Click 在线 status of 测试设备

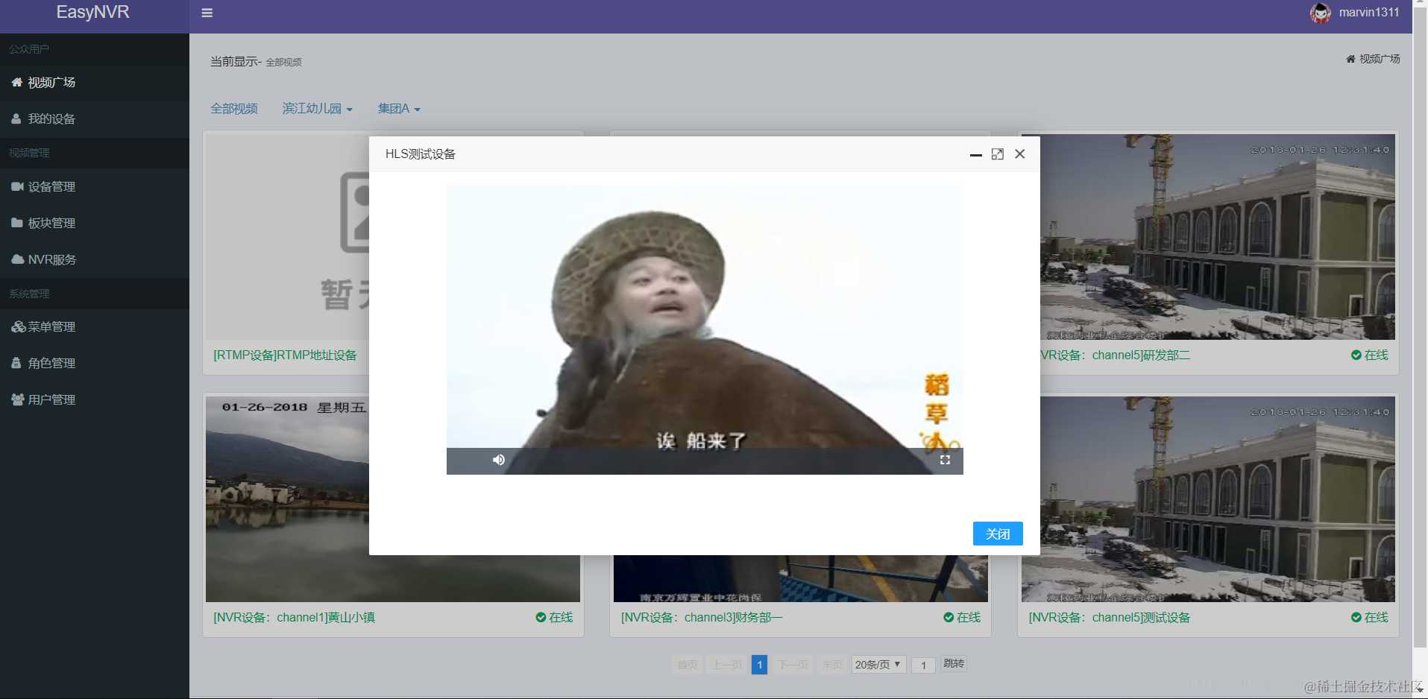point(1370,618)
